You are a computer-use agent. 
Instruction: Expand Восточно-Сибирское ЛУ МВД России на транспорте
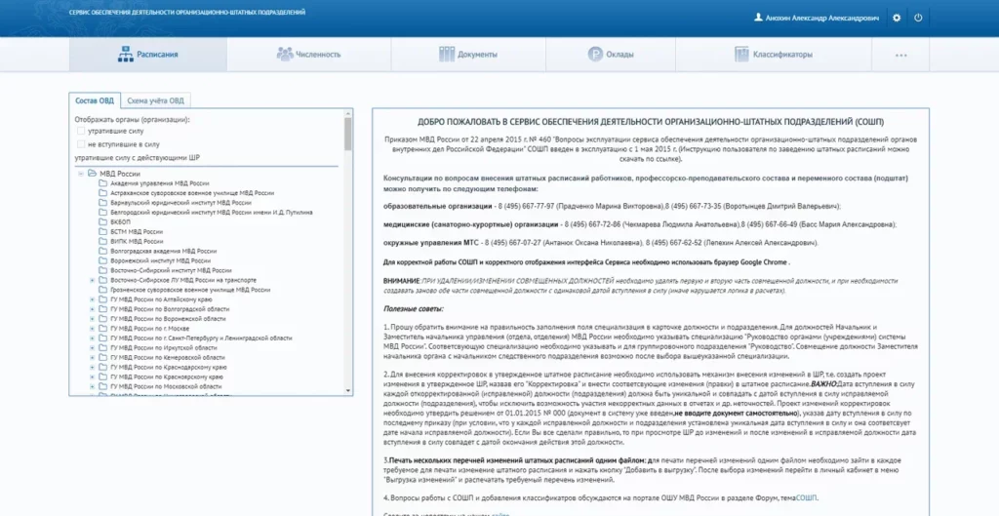[93, 280]
